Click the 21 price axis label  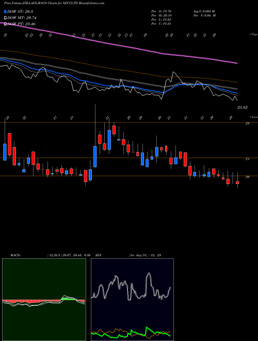point(247,159)
